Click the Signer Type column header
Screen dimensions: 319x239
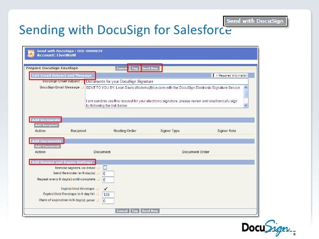(170, 131)
